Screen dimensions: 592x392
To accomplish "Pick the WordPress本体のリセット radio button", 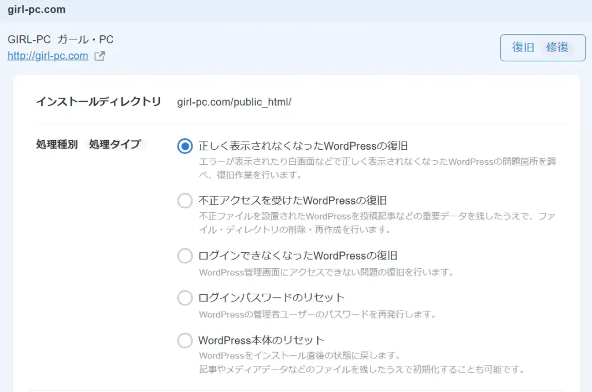I will 184,341.
